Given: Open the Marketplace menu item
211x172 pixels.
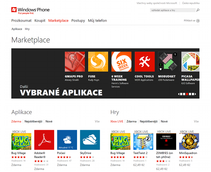Looking at the screenshot, I should pos(58,21).
